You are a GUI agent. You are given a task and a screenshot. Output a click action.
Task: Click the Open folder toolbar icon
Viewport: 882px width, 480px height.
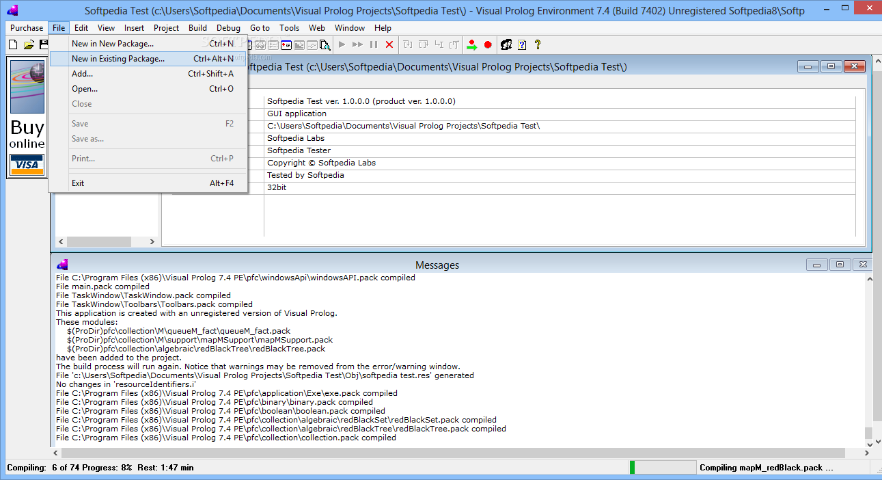click(x=29, y=44)
